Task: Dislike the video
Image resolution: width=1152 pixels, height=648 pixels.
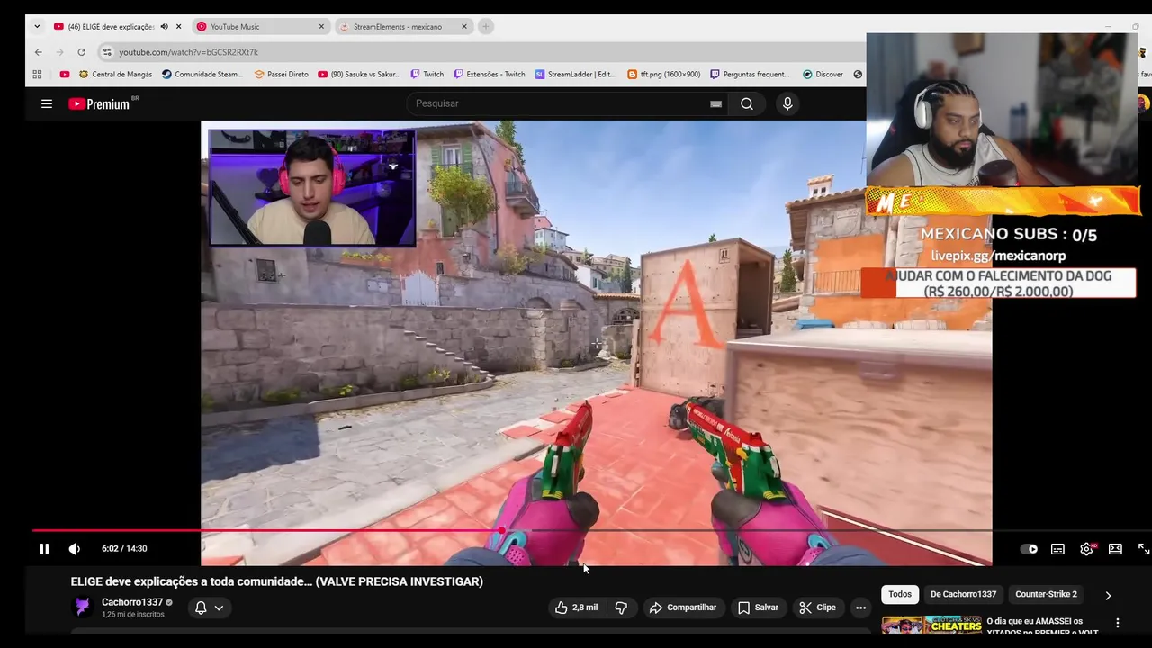Action: (621, 607)
